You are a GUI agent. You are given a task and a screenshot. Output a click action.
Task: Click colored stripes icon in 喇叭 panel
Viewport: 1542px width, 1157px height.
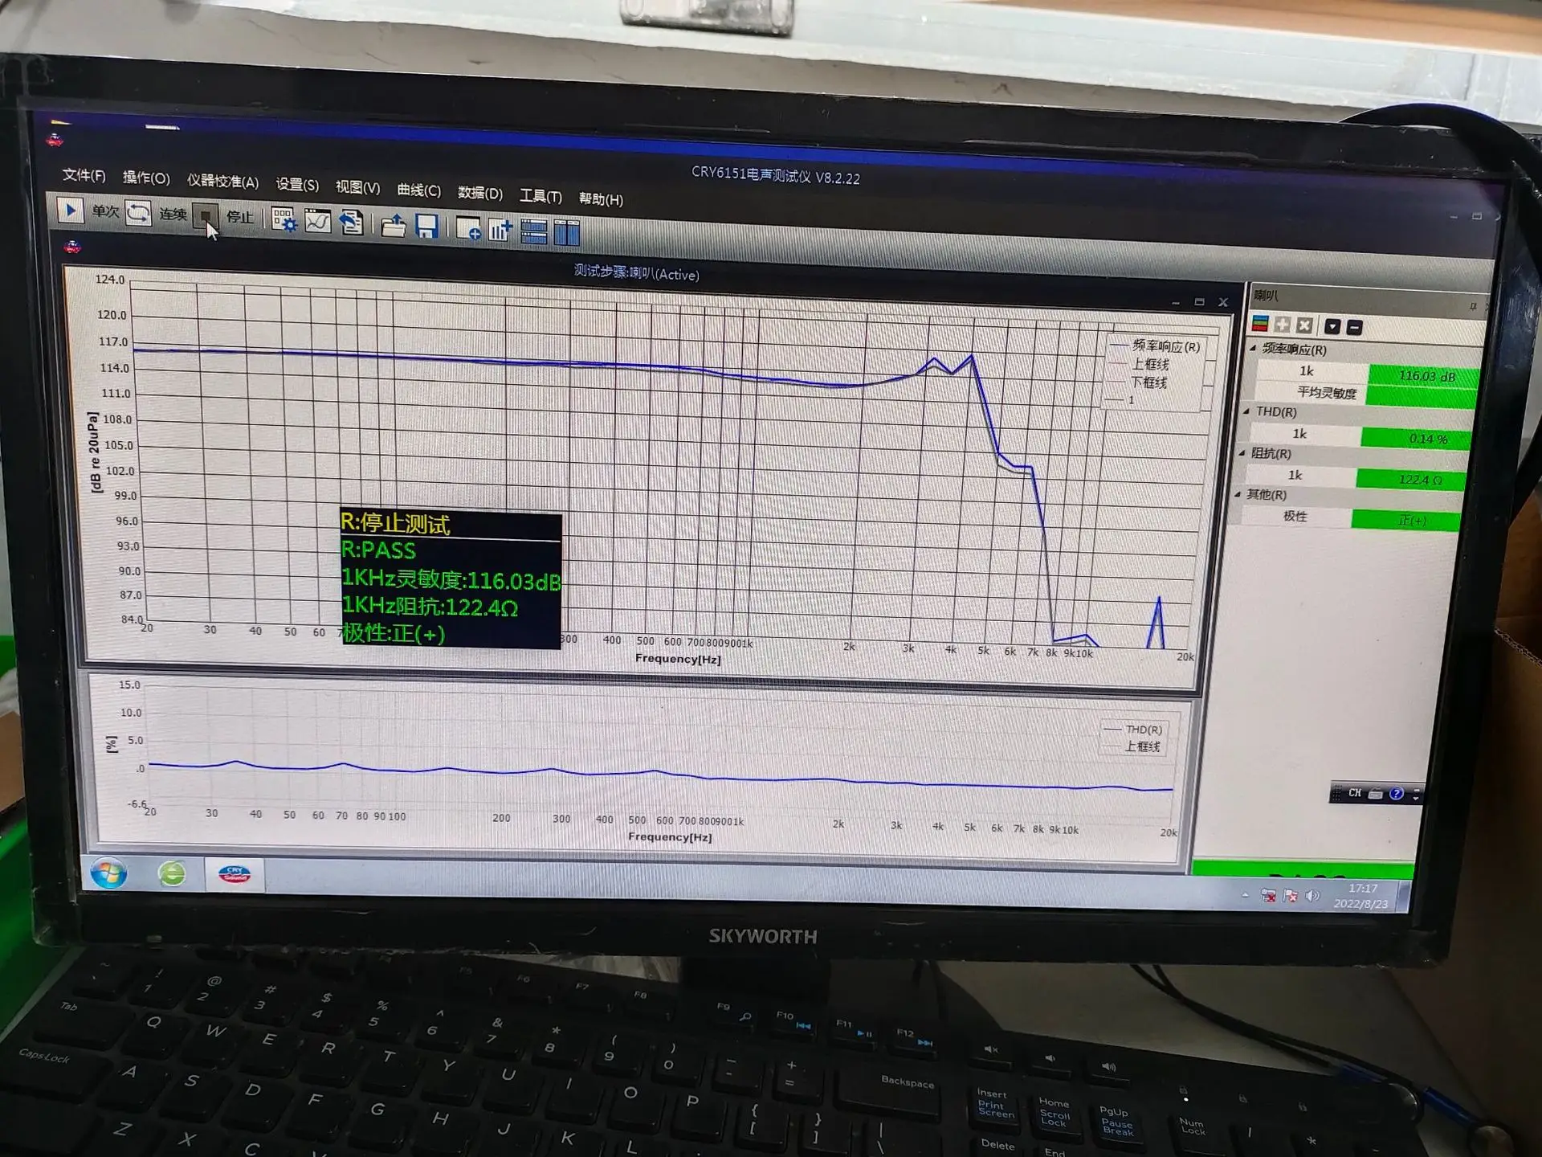(1260, 324)
